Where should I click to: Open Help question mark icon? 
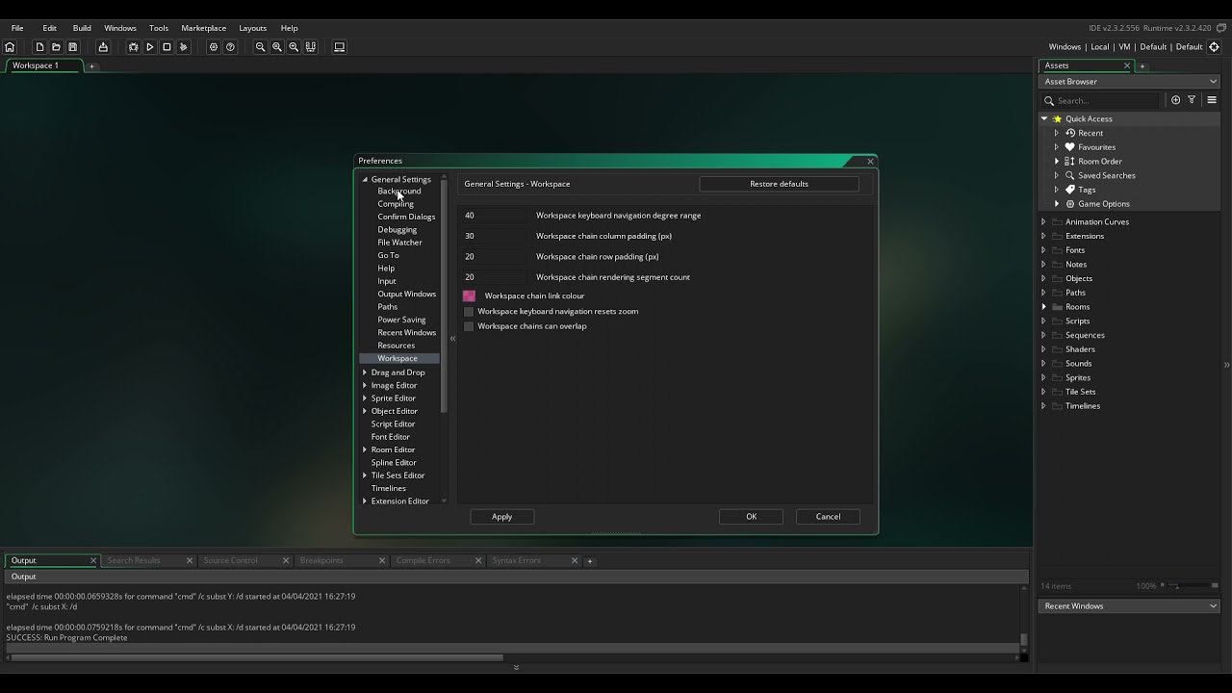pyautogui.click(x=230, y=47)
